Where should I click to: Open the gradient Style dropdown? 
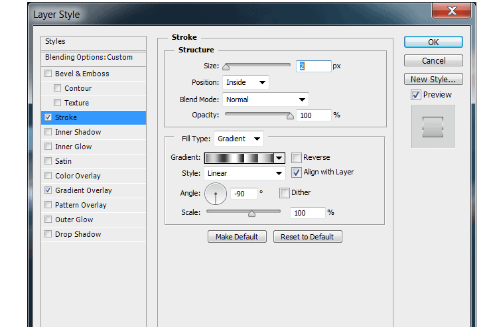245,173
